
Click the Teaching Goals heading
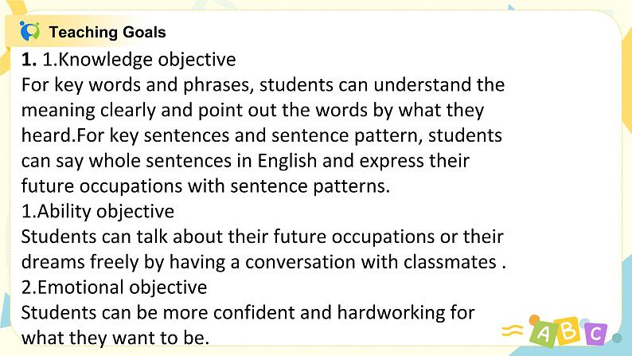(x=107, y=32)
